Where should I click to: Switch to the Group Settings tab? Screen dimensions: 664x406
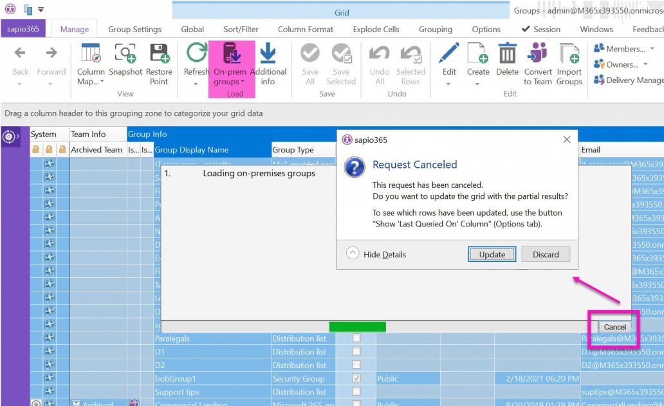[134, 29]
